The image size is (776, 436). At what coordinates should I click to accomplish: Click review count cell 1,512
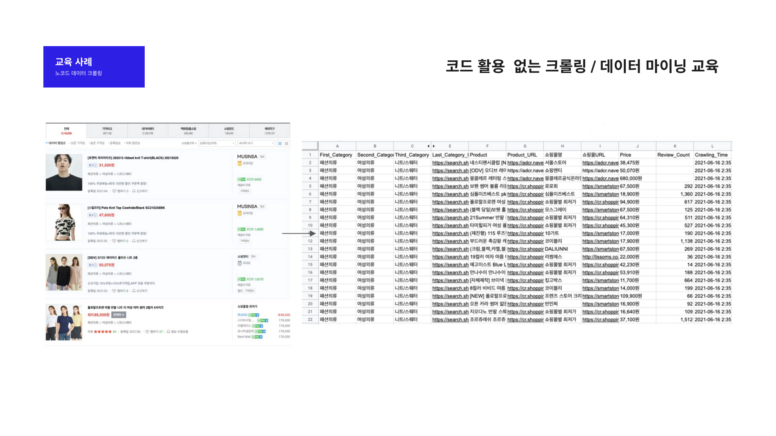675,319
